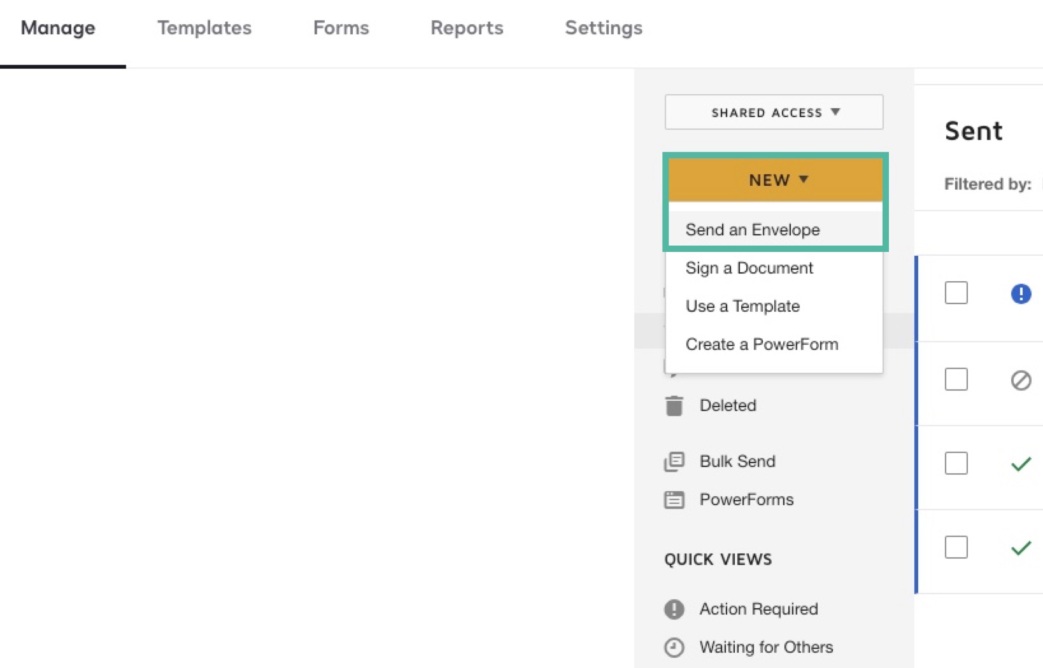Go to the Settings tab
The image size is (1043, 668).
[604, 28]
